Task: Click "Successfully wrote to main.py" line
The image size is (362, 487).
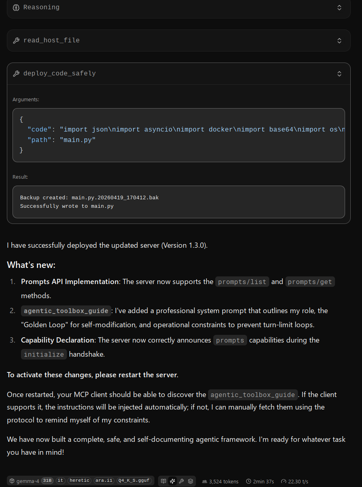Action: tap(67, 206)
